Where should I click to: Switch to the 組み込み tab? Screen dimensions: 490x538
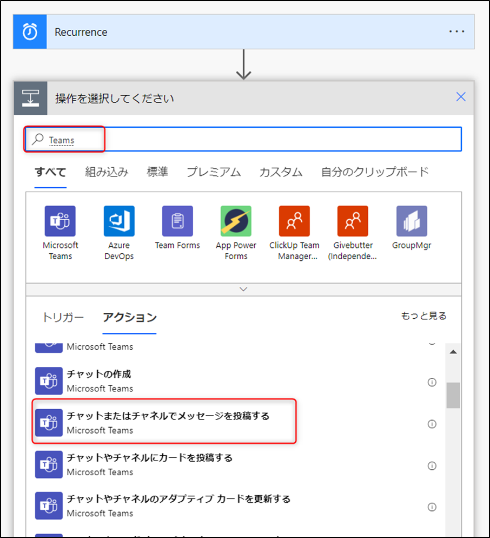point(107,172)
